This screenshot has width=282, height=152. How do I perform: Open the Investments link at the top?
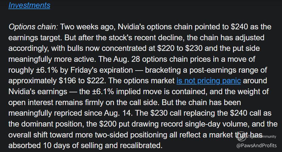tap(29, 5)
